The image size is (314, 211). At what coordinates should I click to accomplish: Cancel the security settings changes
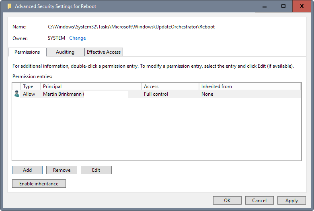pyautogui.click(x=259, y=201)
